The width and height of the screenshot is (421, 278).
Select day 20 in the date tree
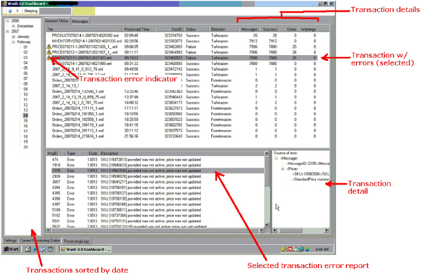tap(26, 147)
